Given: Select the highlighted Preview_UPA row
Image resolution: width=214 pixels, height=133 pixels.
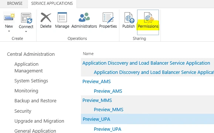Looking at the screenshot, I should coord(147,119).
